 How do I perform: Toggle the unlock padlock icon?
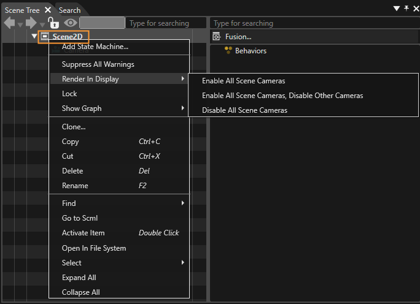[x=53, y=23]
